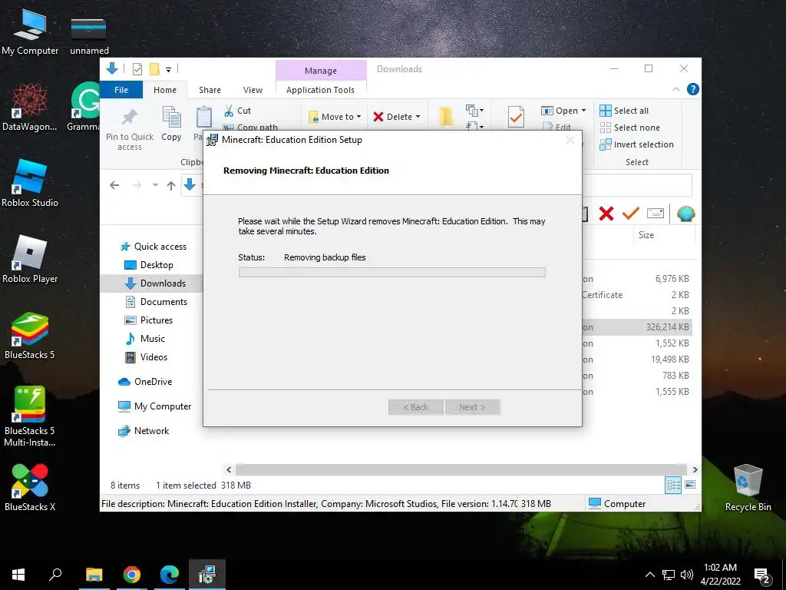Click the removal progress bar in Setup
Screen dimensions: 786x590
392,273
